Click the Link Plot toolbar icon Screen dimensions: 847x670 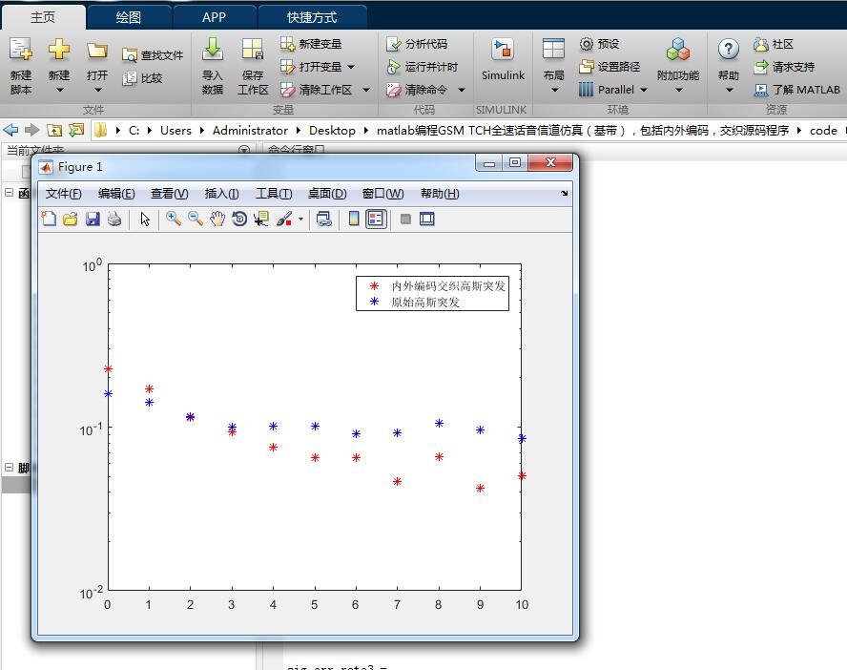click(323, 219)
